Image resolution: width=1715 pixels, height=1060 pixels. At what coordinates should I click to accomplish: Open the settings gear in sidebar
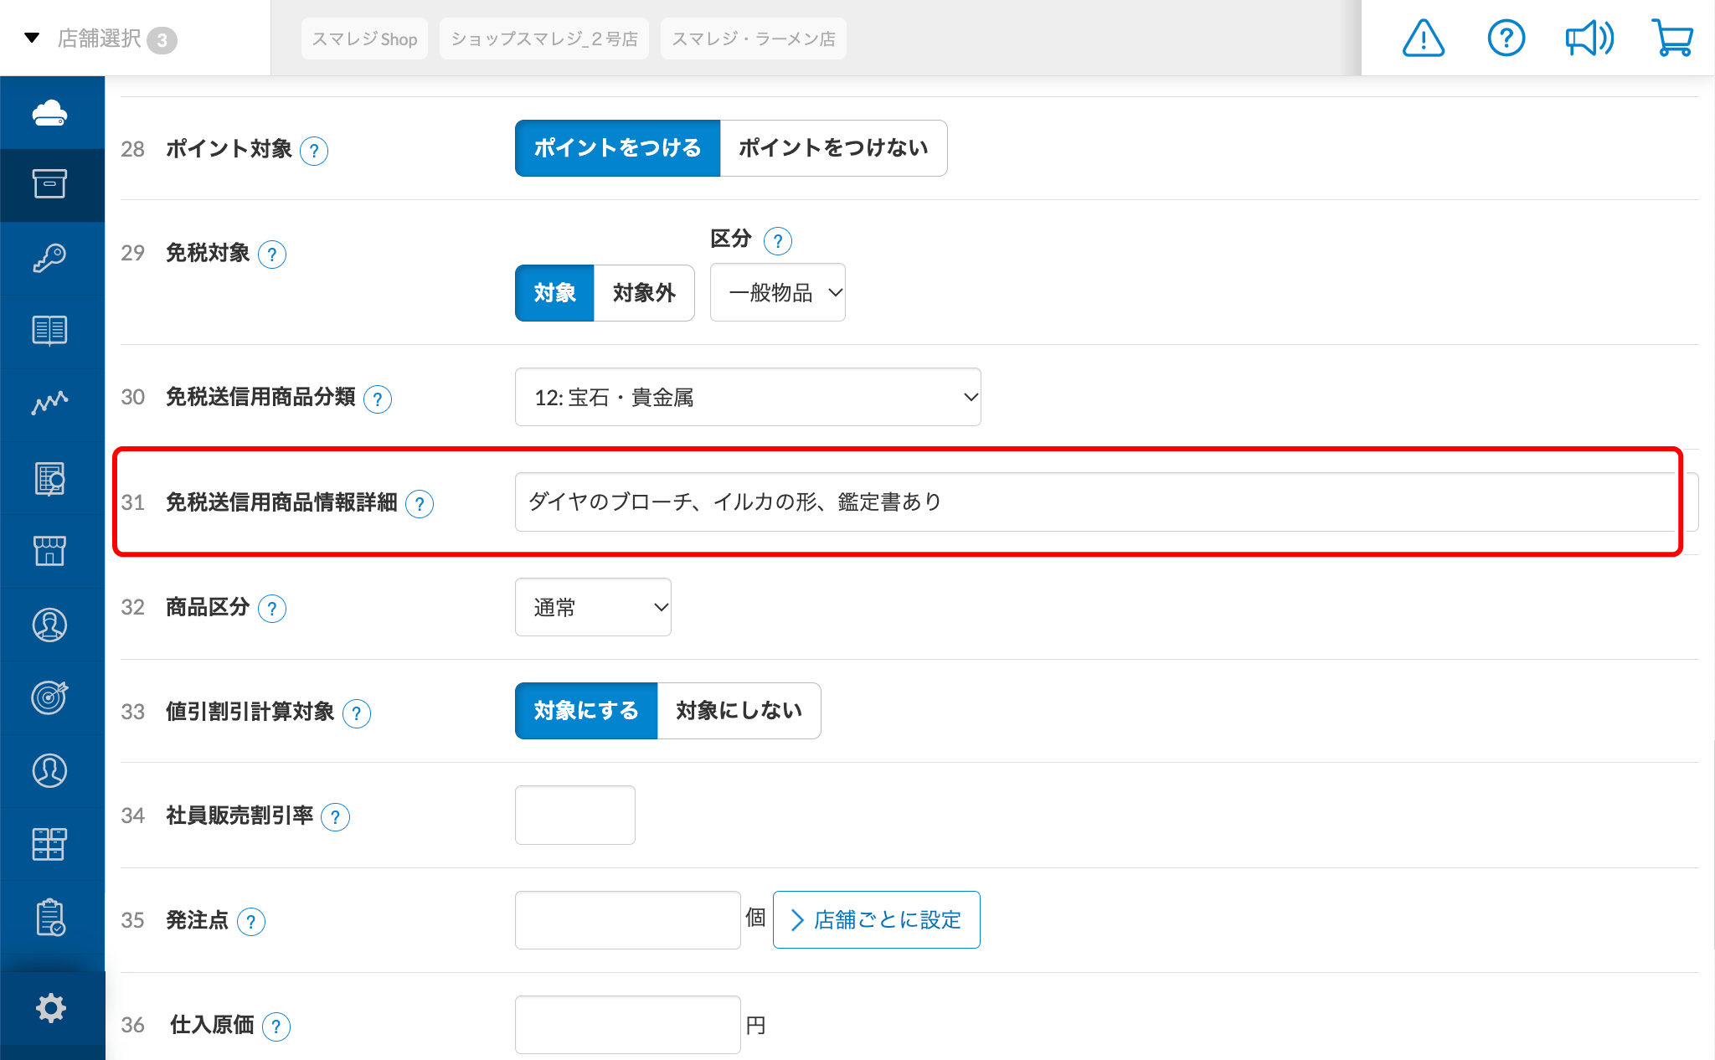(51, 1008)
